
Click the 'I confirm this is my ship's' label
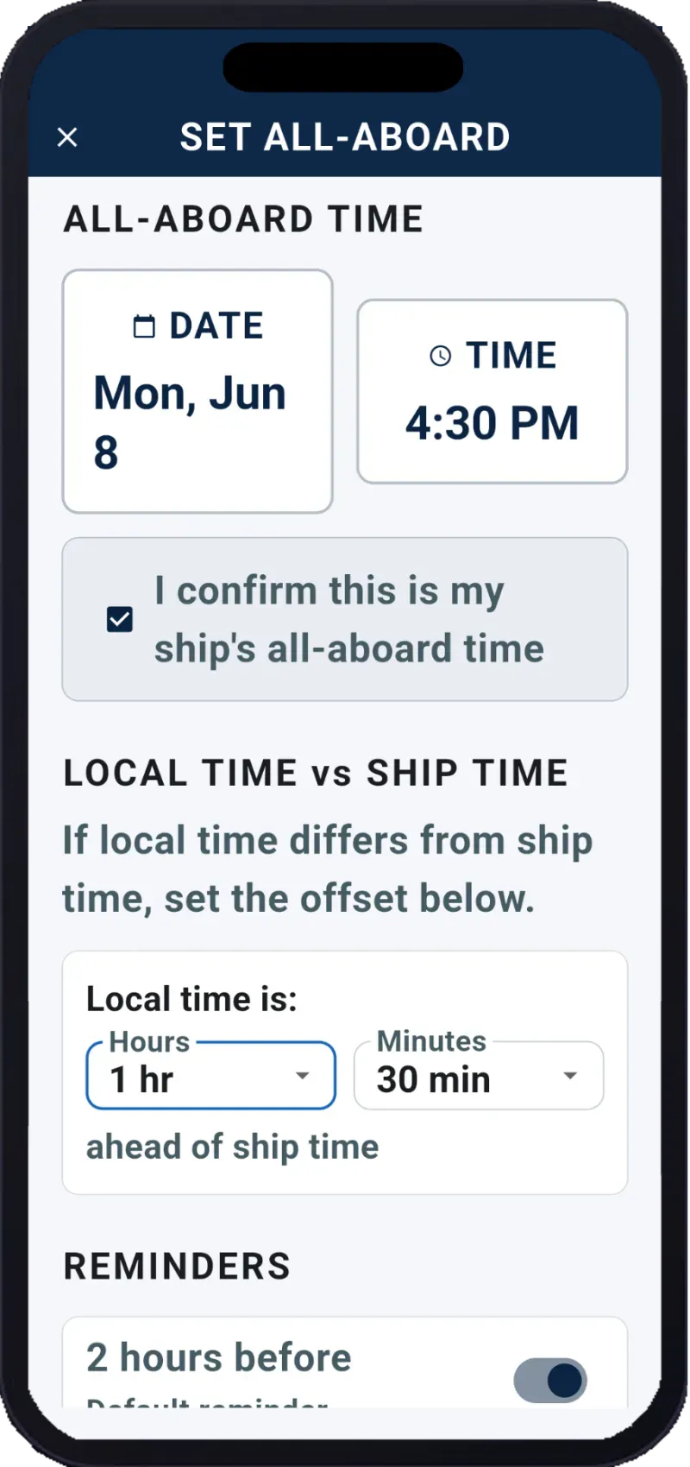click(349, 619)
